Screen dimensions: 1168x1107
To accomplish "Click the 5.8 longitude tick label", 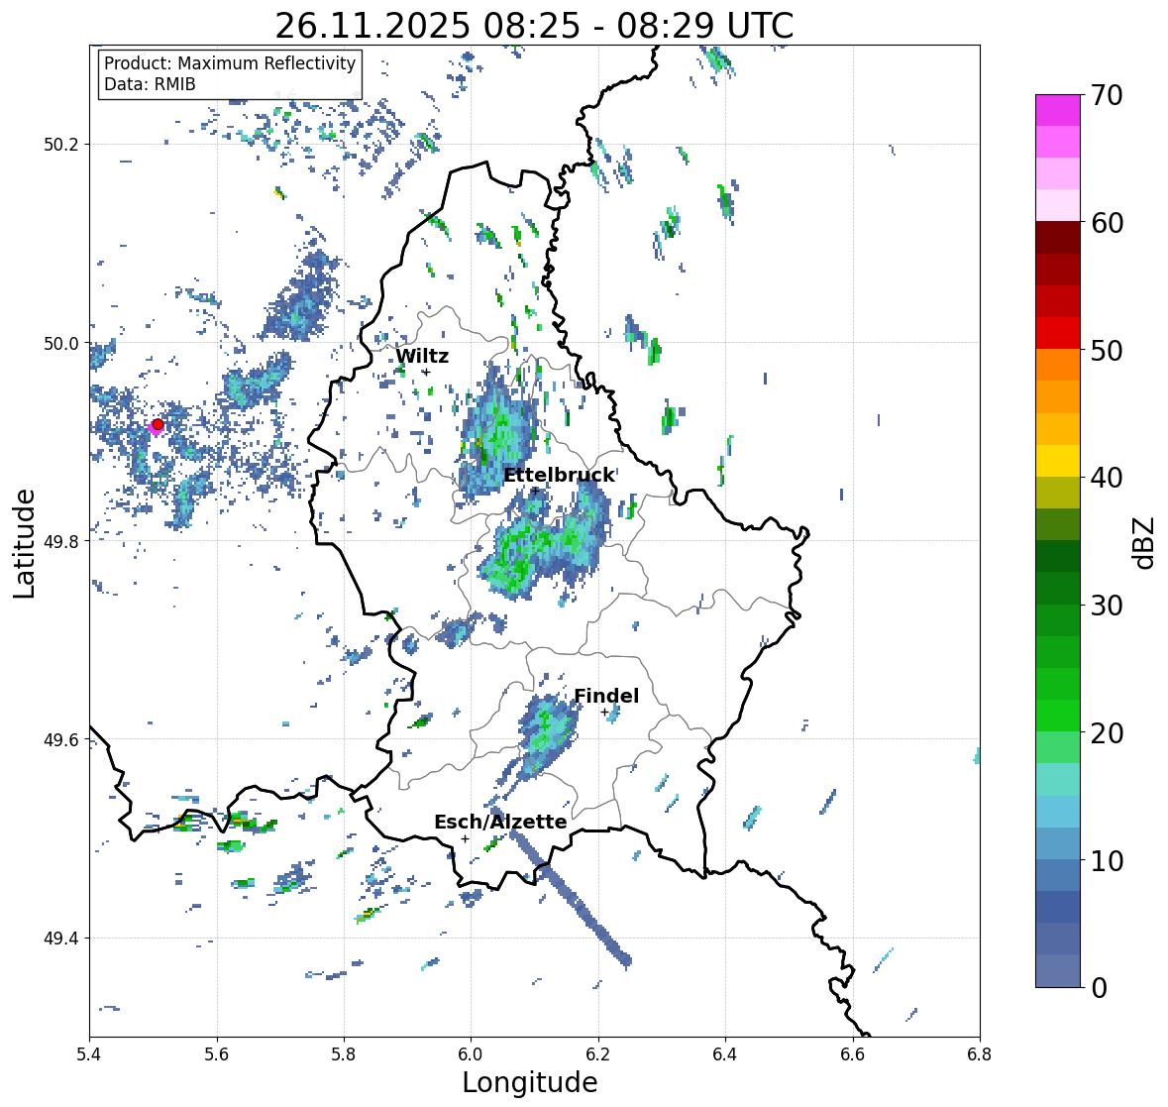I will tap(344, 1053).
